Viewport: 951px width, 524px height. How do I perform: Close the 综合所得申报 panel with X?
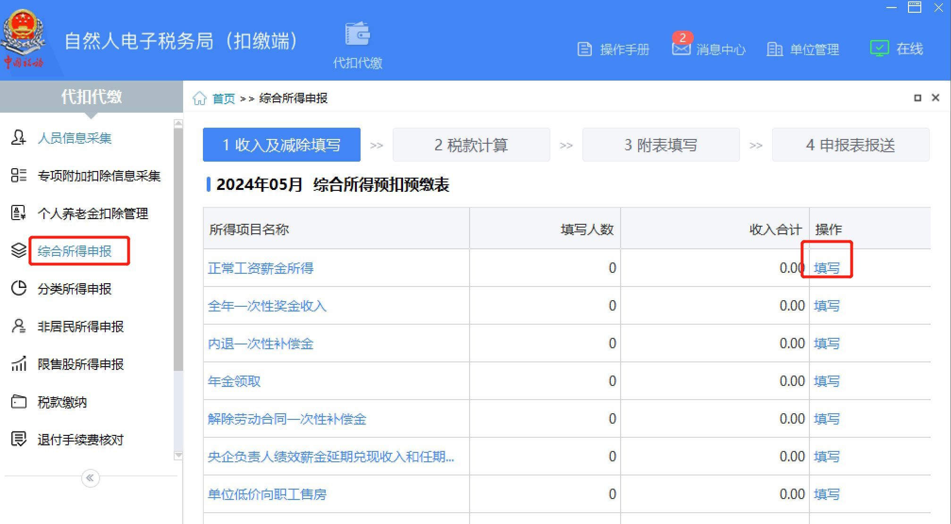pos(935,98)
